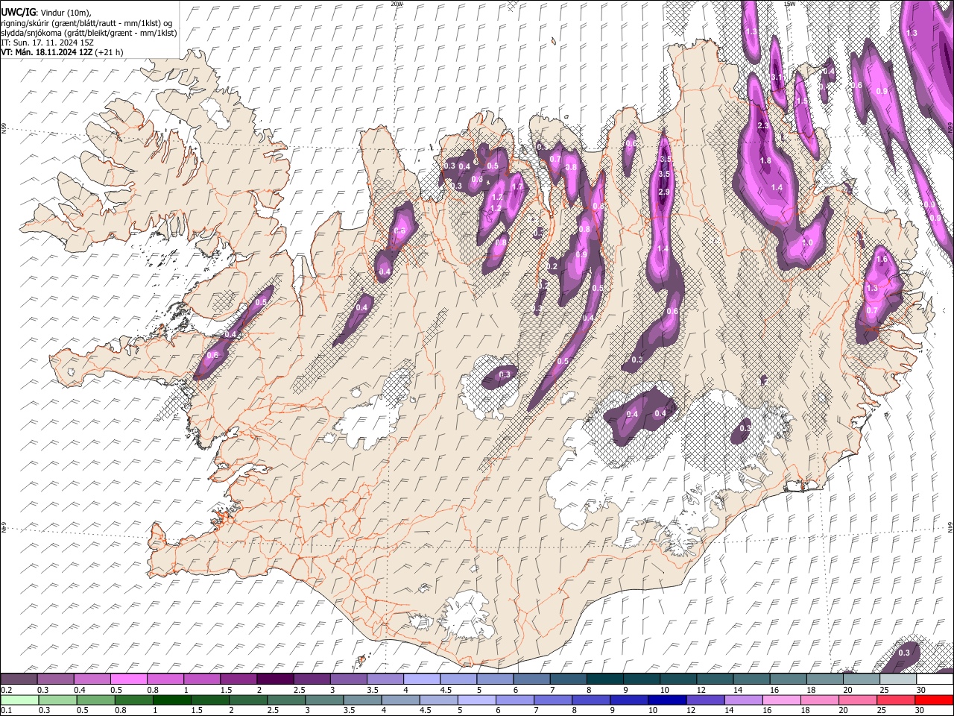Click the "1.8" snowfall value on the map
This screenshot has width=954, height=716.
tap(765, 161)
